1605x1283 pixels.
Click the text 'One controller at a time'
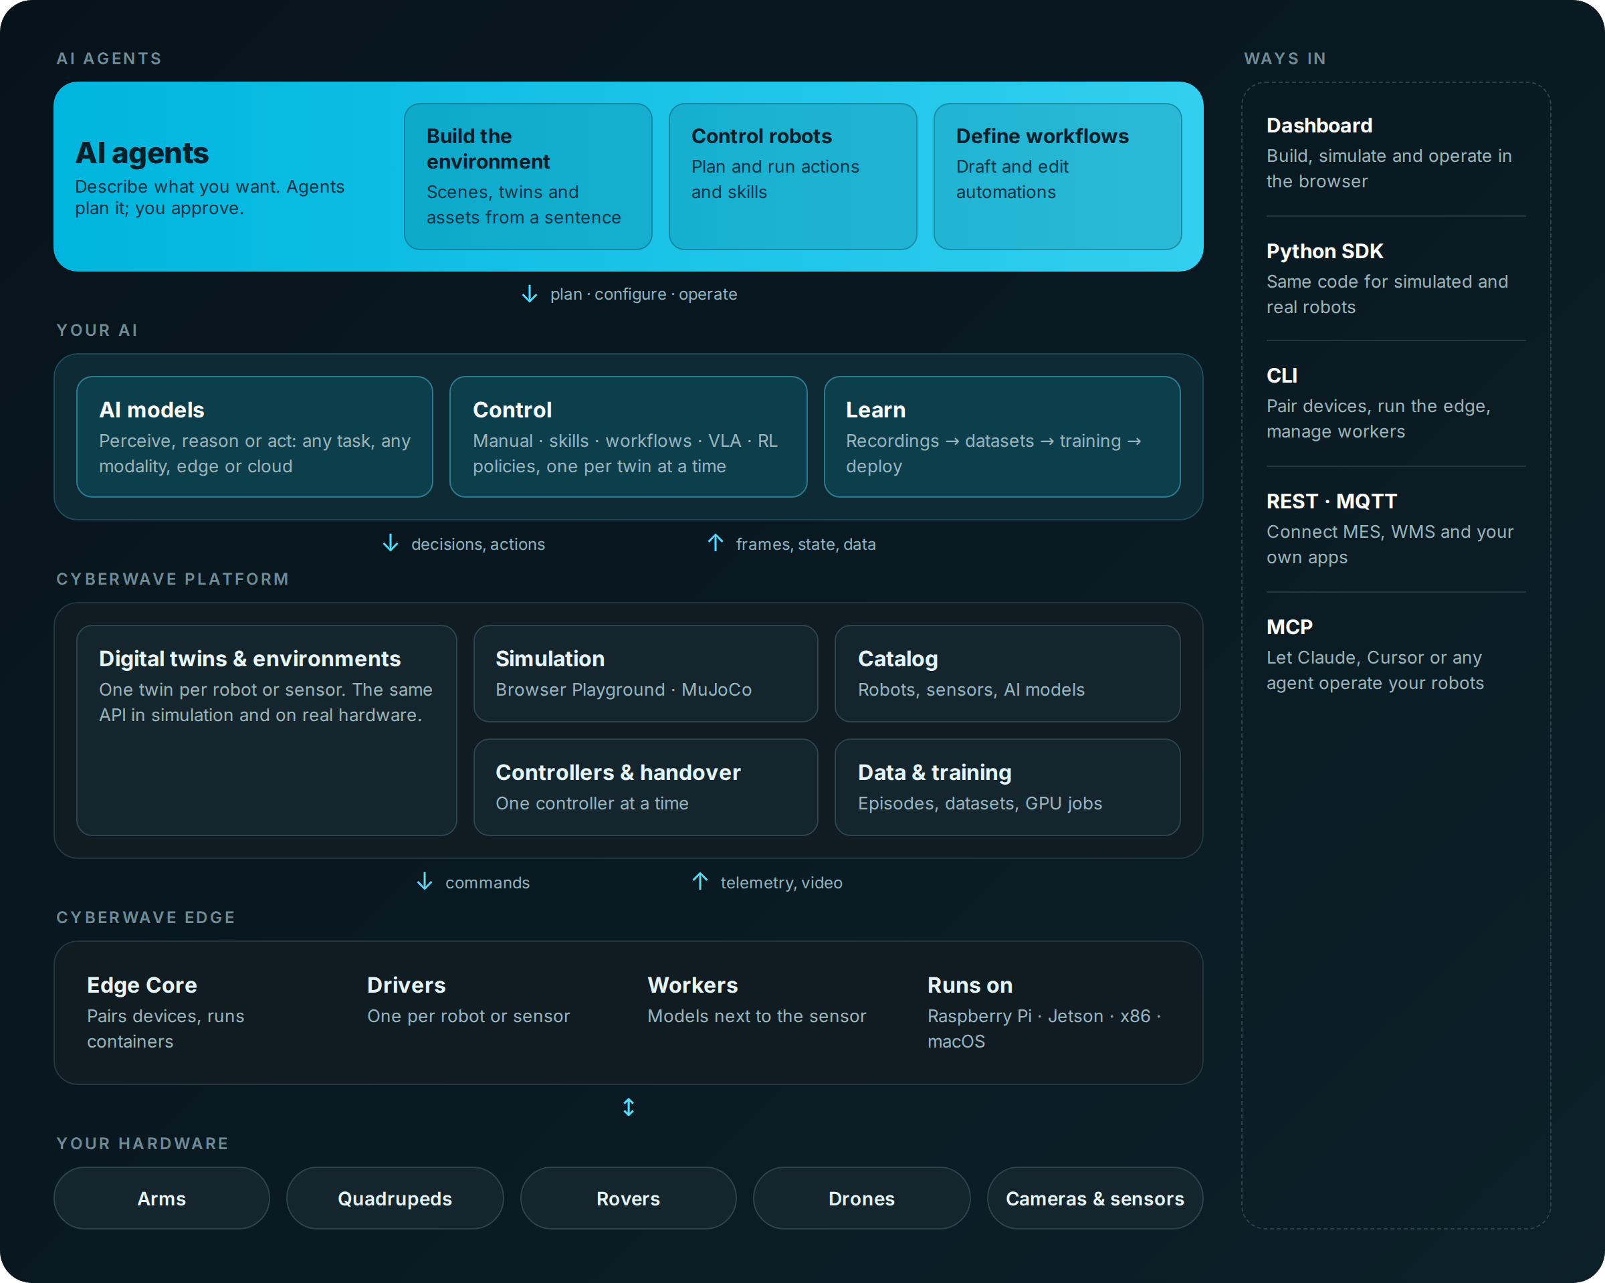592,803
